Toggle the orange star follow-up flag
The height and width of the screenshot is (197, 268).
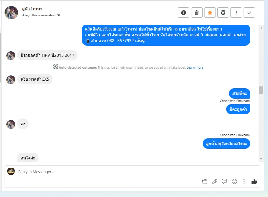(x=210, y=13)
